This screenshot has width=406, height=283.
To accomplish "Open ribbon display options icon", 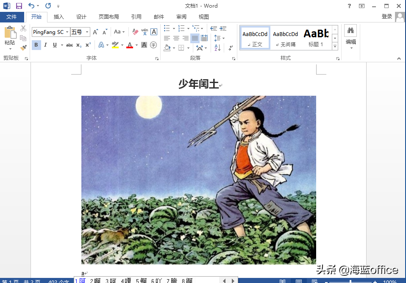I will click(x=362, y=6).
